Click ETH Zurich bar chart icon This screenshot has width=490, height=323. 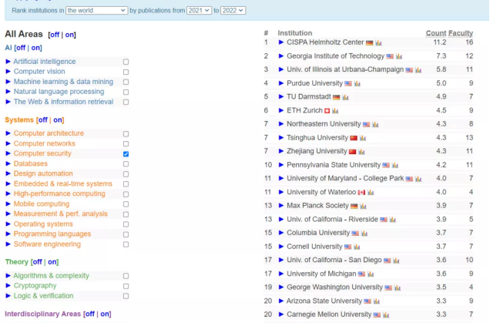pyautogui.click(x=335, y=111)
